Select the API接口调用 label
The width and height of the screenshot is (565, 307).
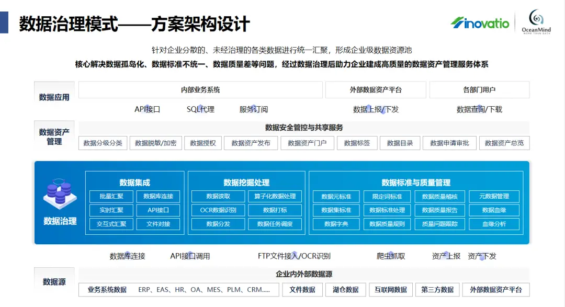pos(190,256)
